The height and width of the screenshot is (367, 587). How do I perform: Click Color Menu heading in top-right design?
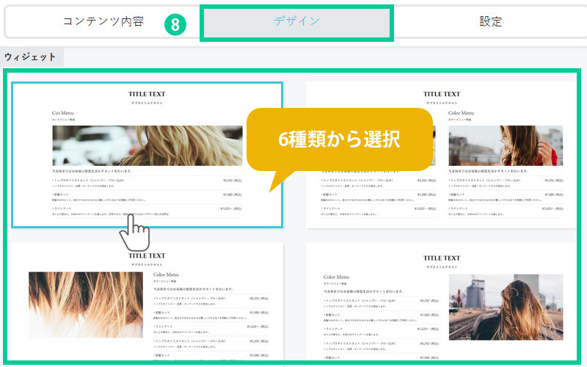[x=461, y=113]
